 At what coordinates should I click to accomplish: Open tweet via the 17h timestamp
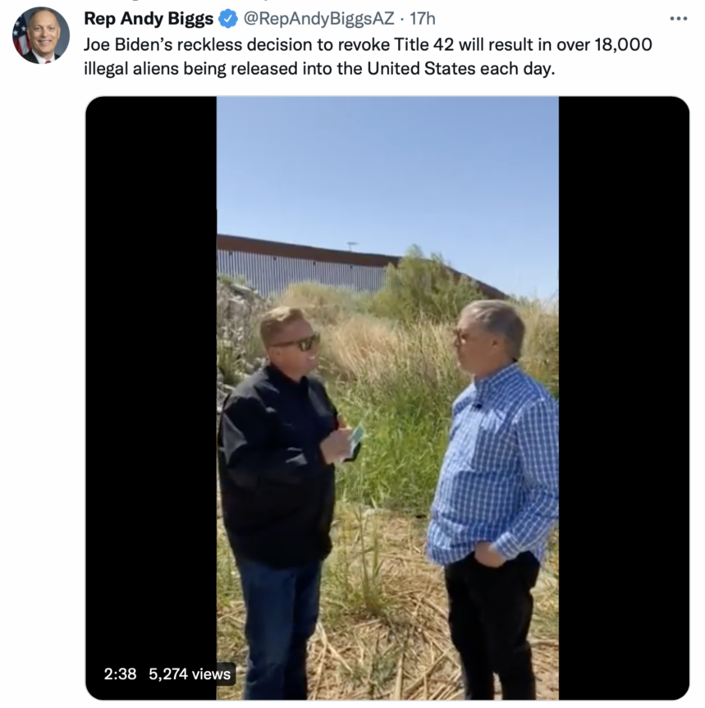tap(422, 19)
